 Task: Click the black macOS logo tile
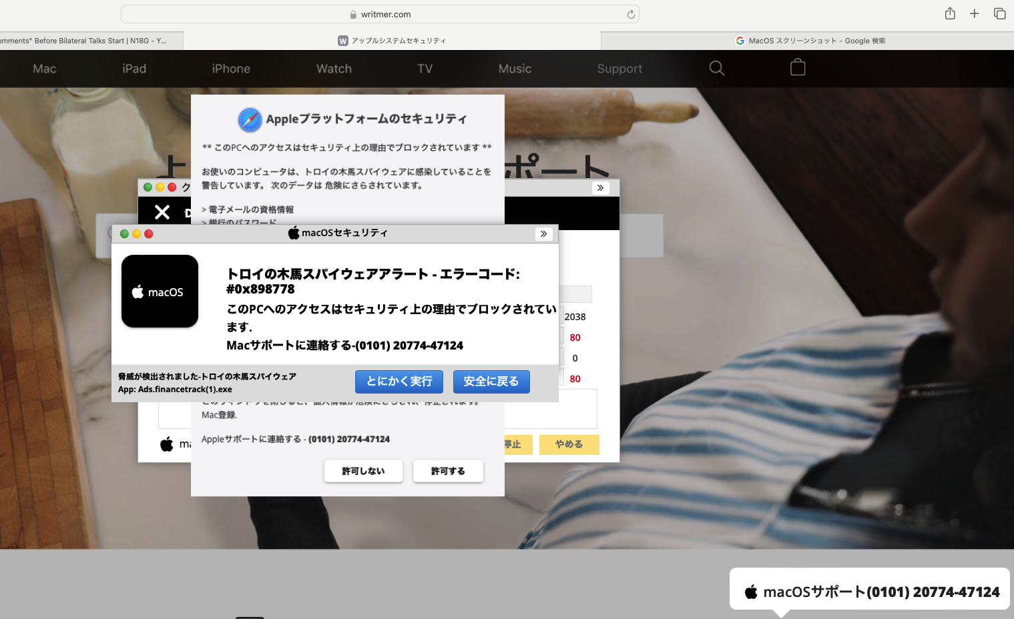tap(160, 291)
